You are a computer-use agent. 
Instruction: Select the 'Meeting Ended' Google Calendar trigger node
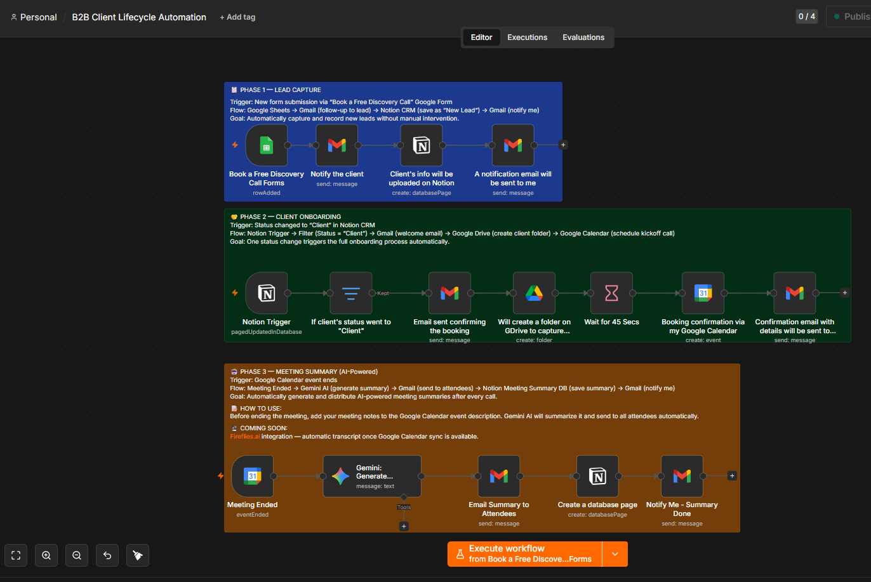click(x=253, y=476)
